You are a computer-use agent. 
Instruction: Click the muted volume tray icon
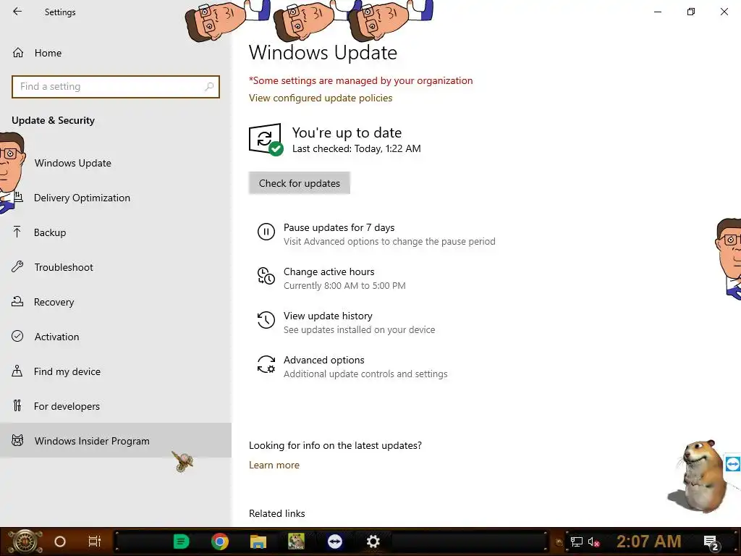pos(593,542)
